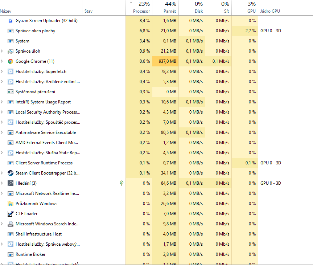Click the 34,1 MB Steam memory cell
This screenshot has height=266, width=313.
pos(165,173)
